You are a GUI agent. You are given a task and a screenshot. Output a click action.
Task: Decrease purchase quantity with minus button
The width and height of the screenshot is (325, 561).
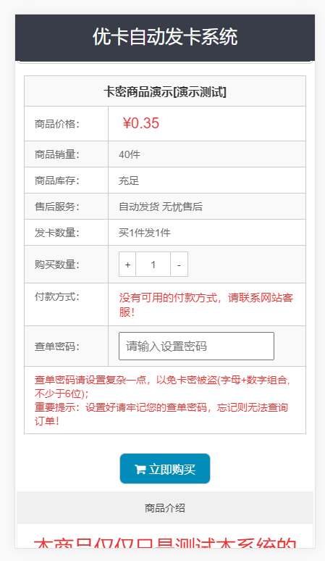pyautogui.click(x=179, y=265)
